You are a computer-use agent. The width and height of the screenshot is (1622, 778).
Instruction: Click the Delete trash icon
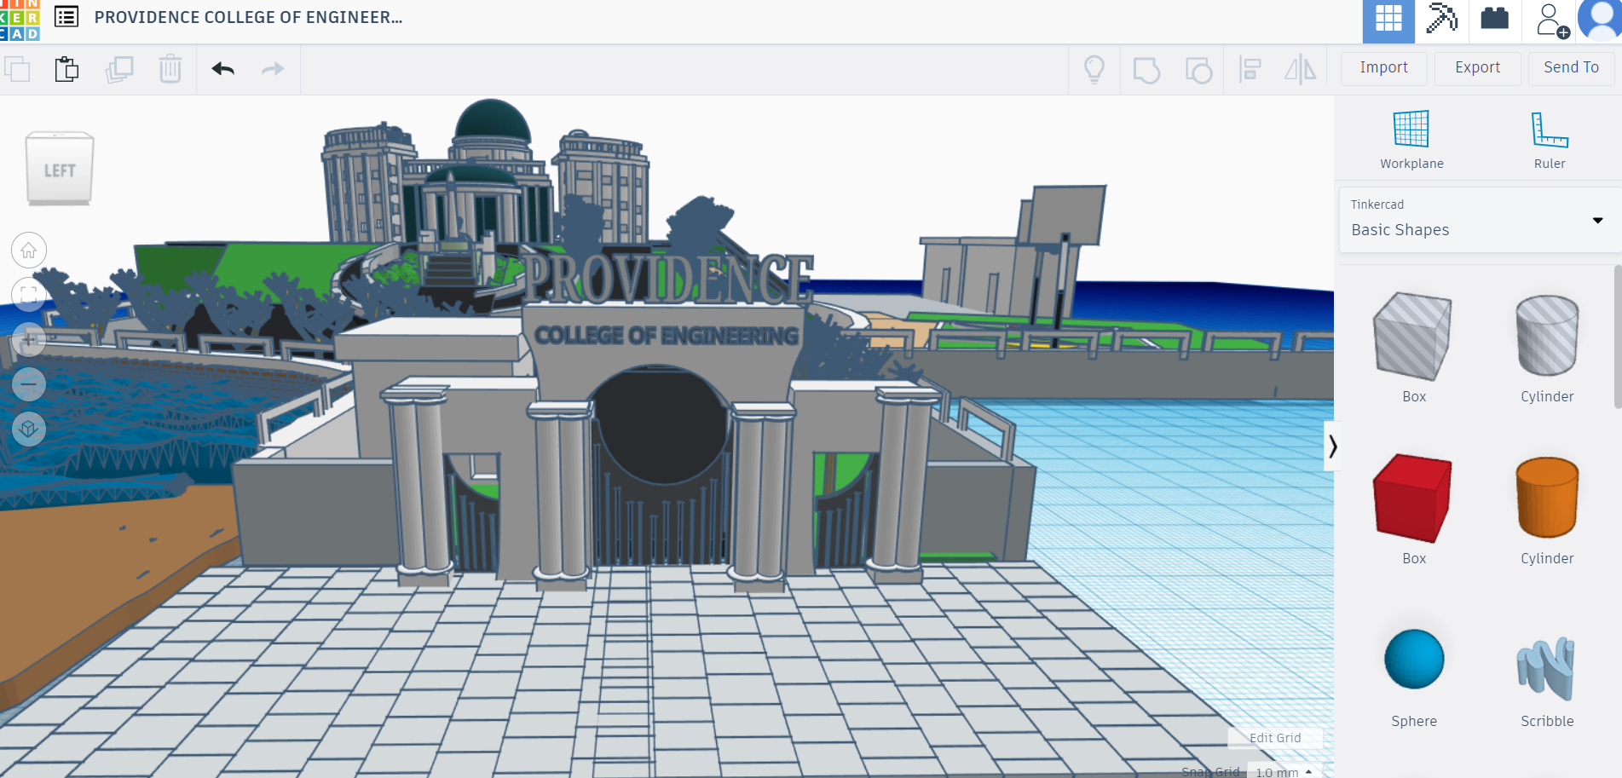[170, 69]
